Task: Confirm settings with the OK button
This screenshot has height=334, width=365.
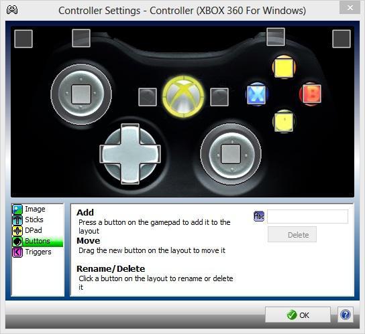Action: (x=298, y=315)
